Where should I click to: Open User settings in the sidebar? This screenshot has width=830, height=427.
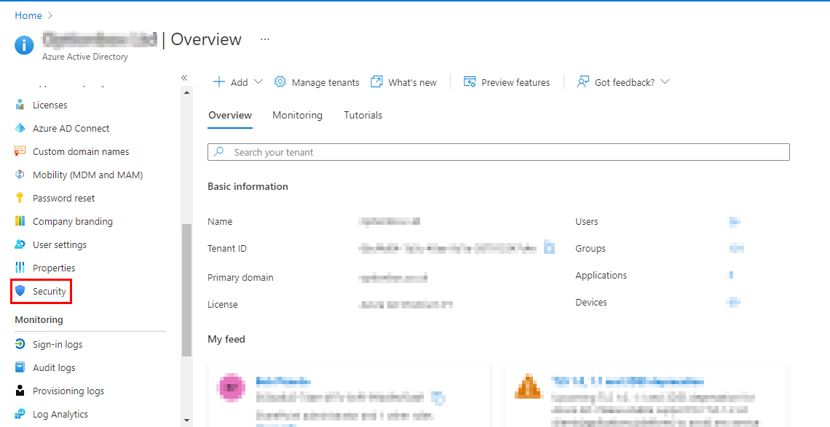pyautogui.click(x=60, y=244)
